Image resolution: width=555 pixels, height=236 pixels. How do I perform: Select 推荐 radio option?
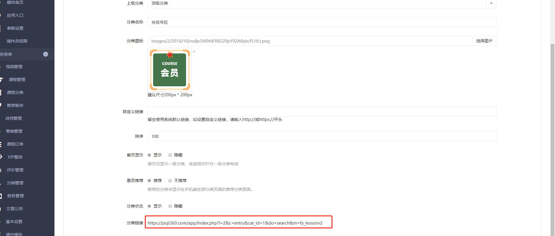tap(149, 181)
